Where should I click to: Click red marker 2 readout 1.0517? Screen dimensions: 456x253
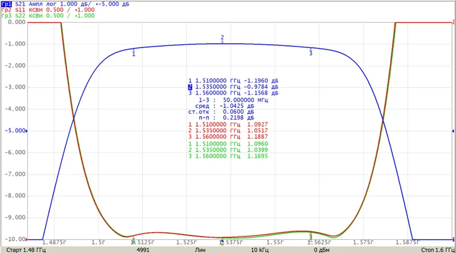coord(228,131)
